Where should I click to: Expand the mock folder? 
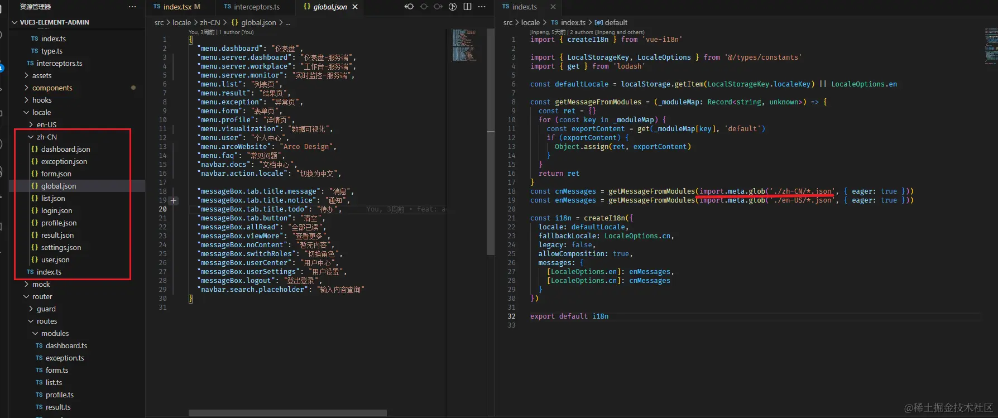(x=26, y=284)
